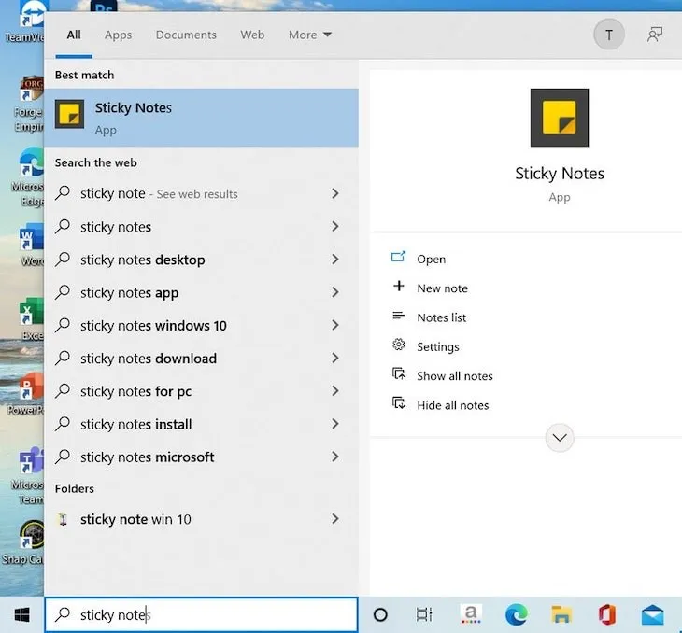Screen dimensions: 682x633
Task: Click the Cortana circle on taskbar
Action: (x=380, y=614)
